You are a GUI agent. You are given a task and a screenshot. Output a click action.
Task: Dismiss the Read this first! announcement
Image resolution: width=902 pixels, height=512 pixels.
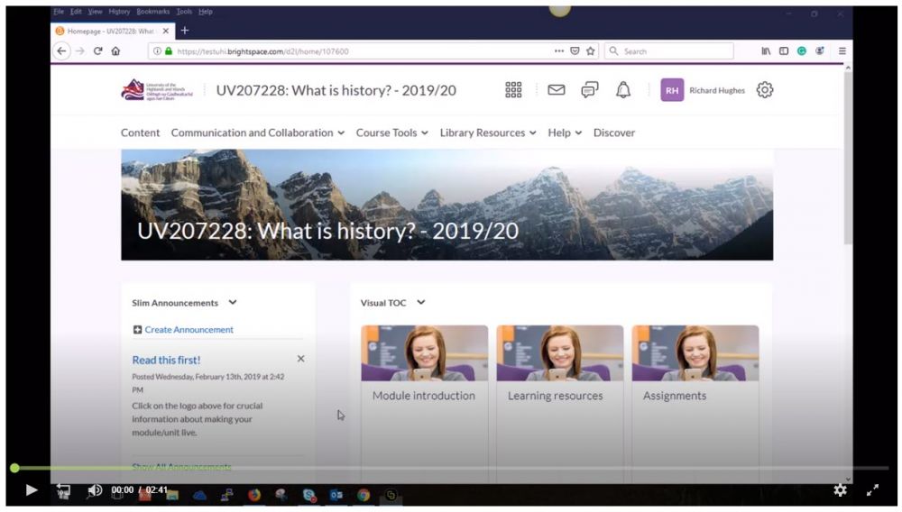[x=300, y=359]
